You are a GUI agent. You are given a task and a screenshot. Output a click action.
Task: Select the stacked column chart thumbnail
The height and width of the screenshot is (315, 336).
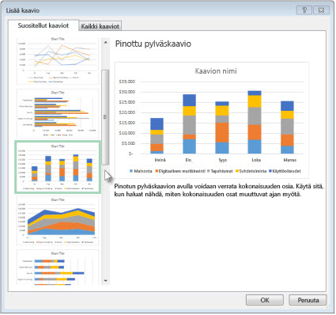[x=58, y=167]
